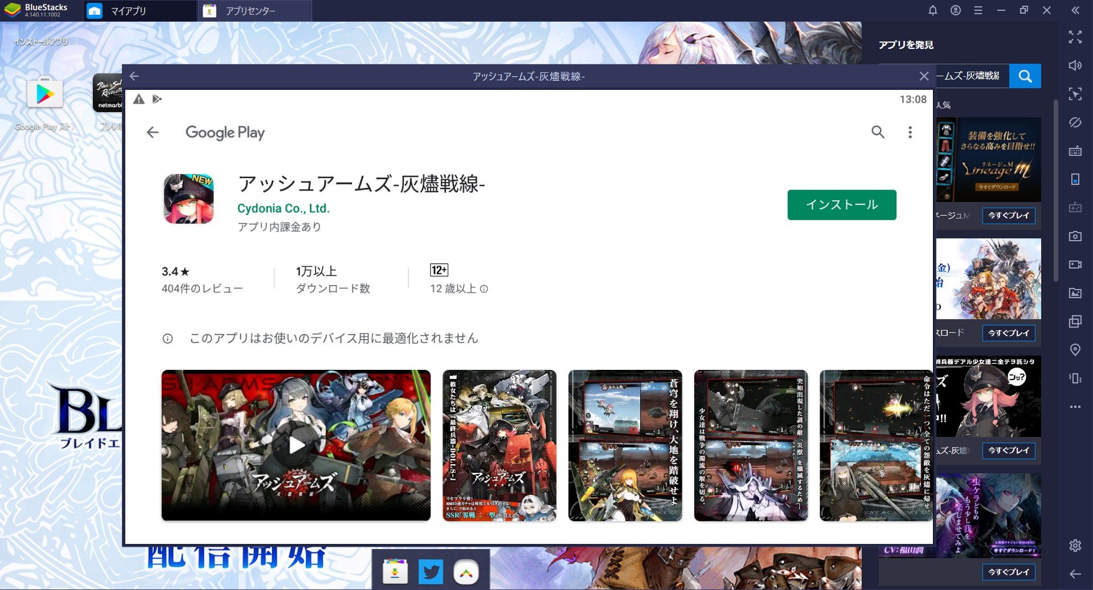Viewport: 1093px width, 590px height.
Task: Open Ash Arms promo banner in sidebar
Action: click(988, 397)
